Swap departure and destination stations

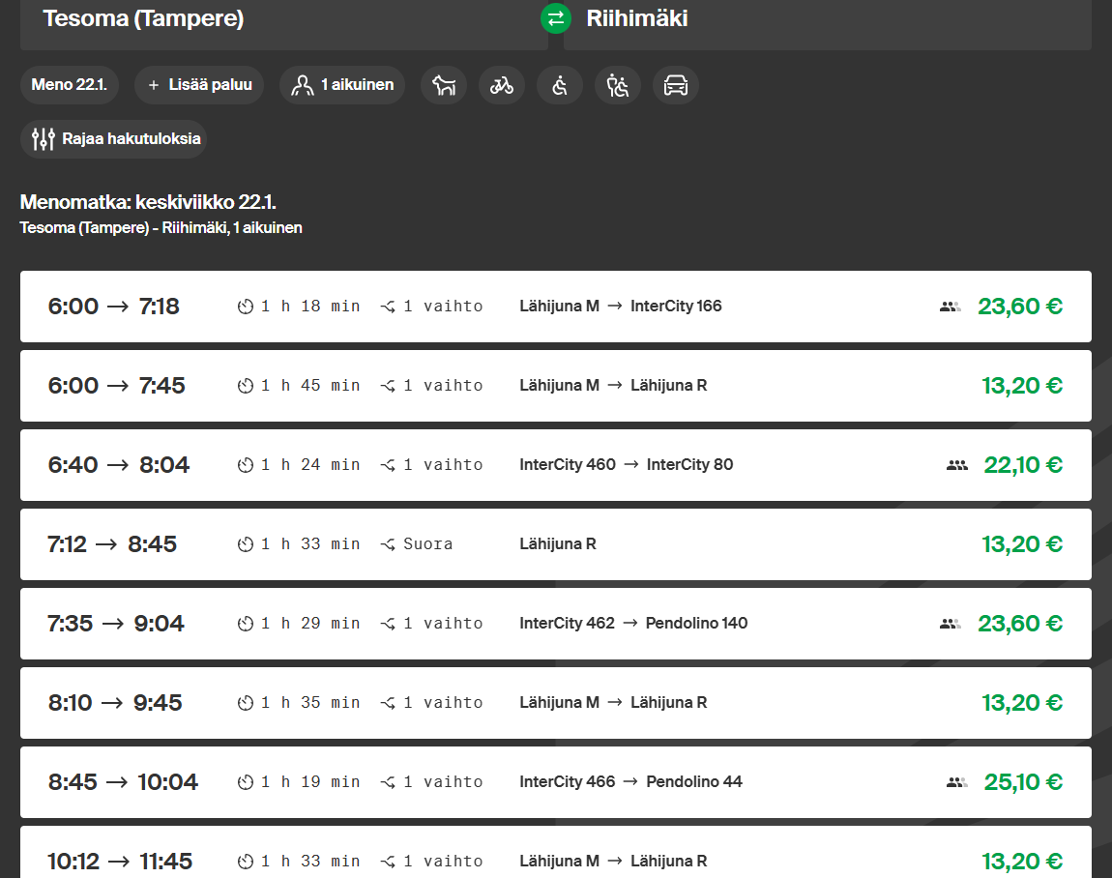556,18
